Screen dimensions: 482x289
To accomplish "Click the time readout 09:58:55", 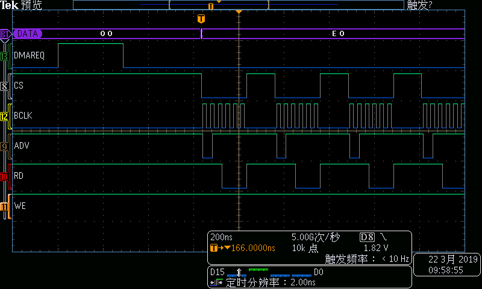I will coord(446,270).
